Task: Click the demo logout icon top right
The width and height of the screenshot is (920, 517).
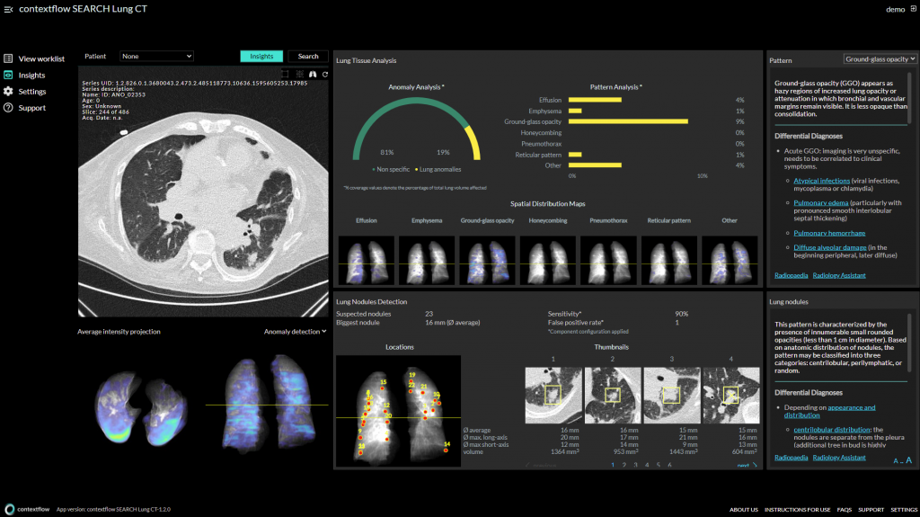Action: (914, 9)
